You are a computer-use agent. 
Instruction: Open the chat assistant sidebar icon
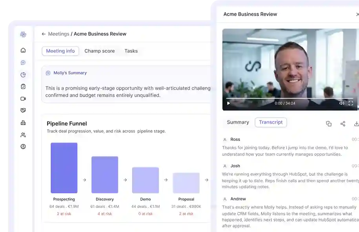click(23, 63)
